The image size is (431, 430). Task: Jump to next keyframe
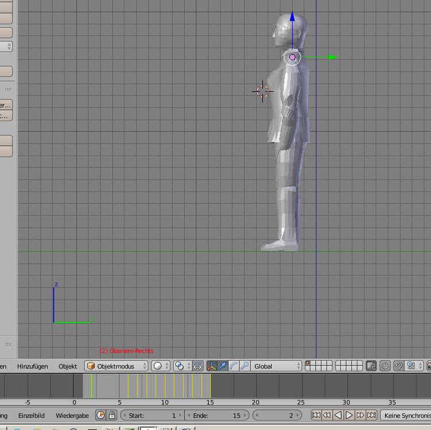click(360, 415)
